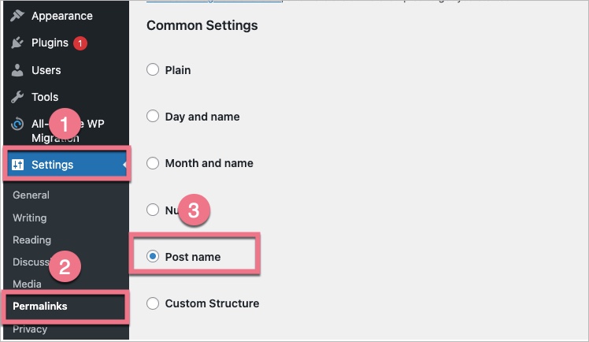
Task: Click the Plugins plug icon
Action: coord(17,43)
